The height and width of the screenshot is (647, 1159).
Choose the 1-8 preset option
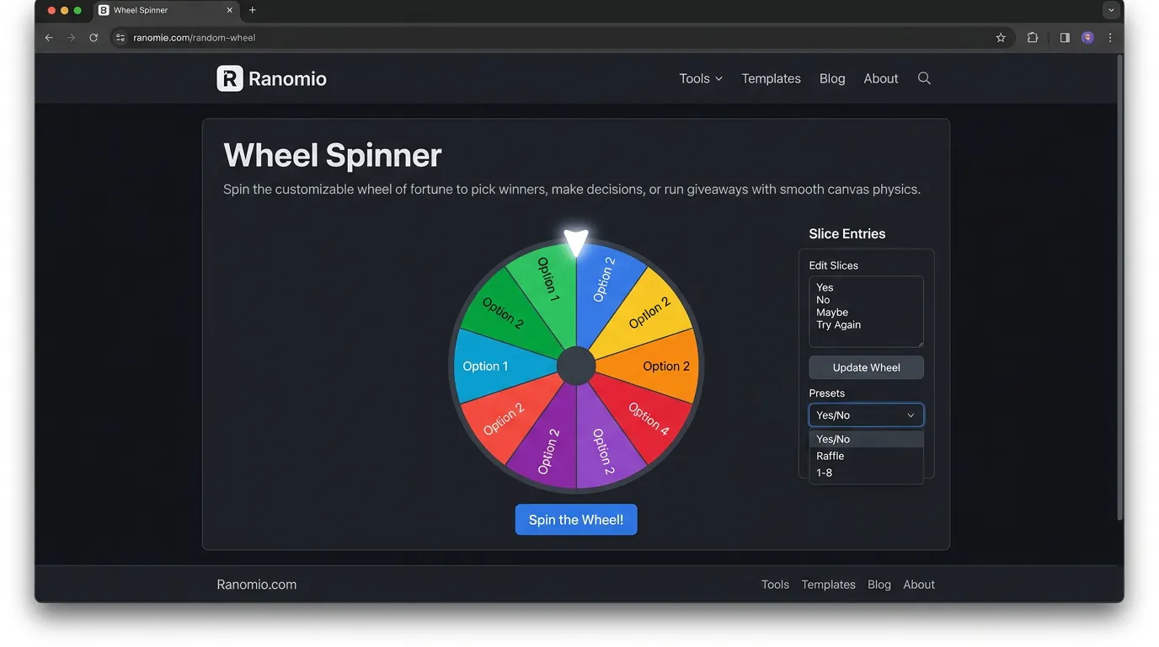(866, 473)
